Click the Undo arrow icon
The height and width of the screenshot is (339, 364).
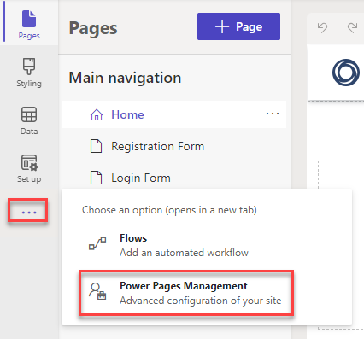click(322, 28)
